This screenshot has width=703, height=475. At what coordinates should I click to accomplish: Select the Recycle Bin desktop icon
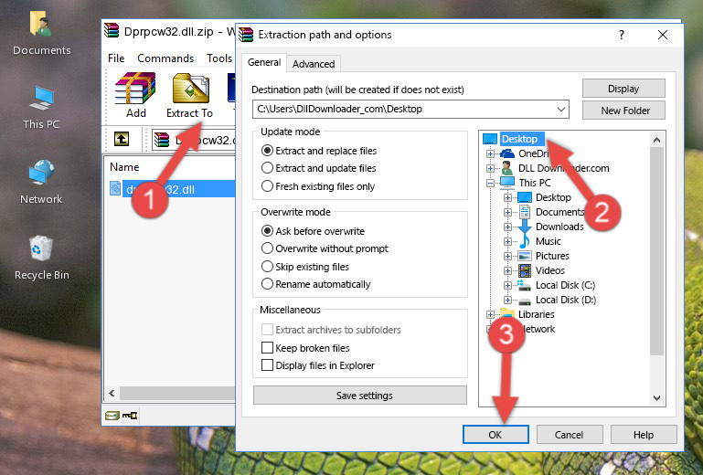pyautogui.click(x=41, y=258)
